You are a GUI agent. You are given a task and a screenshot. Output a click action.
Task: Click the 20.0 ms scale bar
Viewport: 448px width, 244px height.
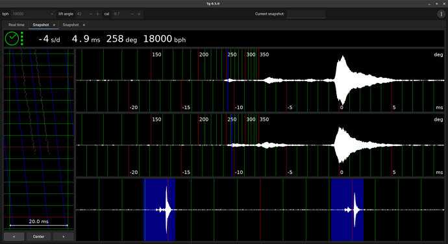click(38, 225)
